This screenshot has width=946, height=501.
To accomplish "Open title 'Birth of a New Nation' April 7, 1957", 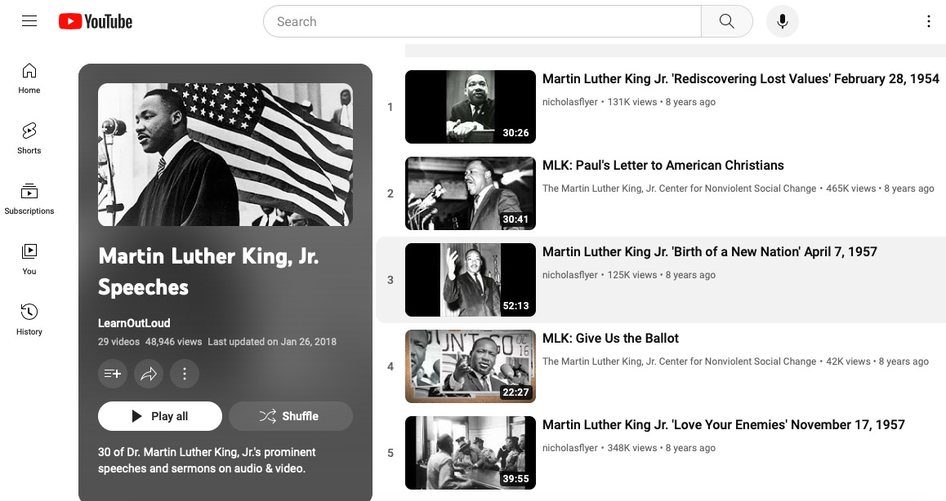I will tap(709, 252).
